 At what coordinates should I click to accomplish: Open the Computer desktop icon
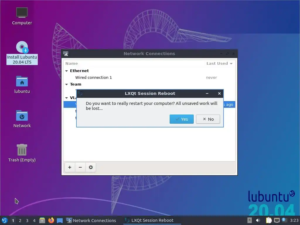22,16
